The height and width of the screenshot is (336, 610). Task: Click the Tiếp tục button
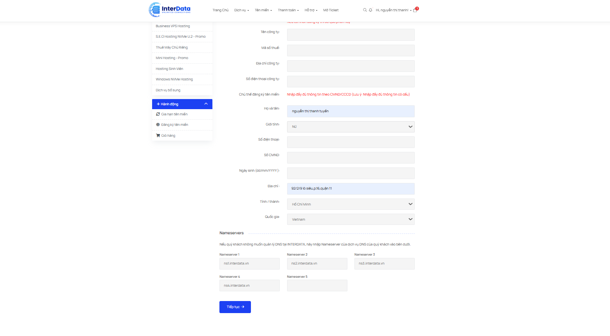(235, 307)
